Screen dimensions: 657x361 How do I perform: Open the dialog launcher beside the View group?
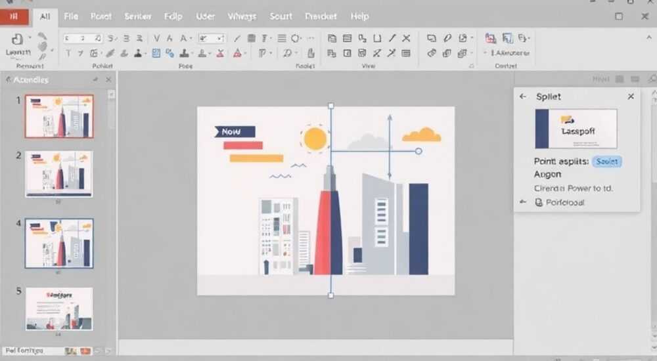click(471, 66)
